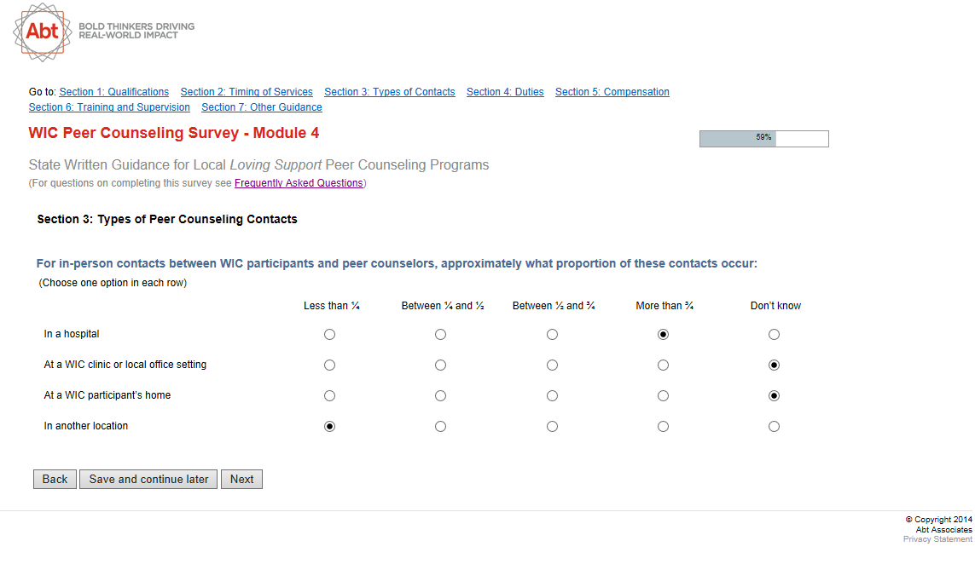Select 'Between ¼ and ½' for In another location
The image size is (975, 564).
440,427
